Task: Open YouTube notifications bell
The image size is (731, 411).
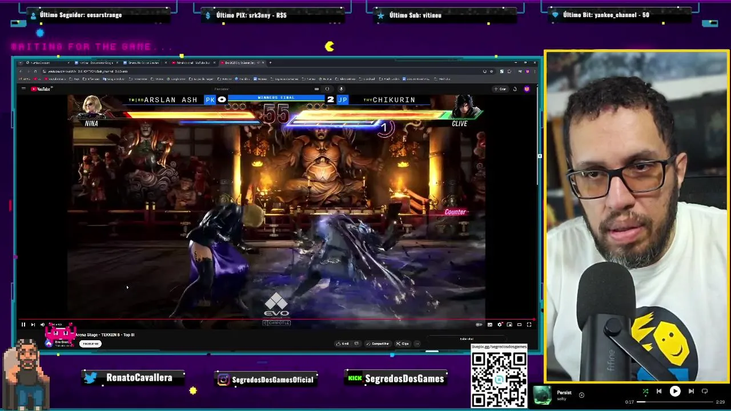Action: point(515,89)
